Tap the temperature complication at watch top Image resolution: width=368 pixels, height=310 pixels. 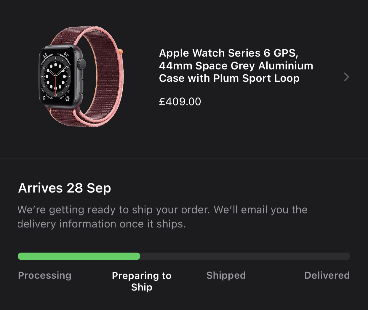66,54
